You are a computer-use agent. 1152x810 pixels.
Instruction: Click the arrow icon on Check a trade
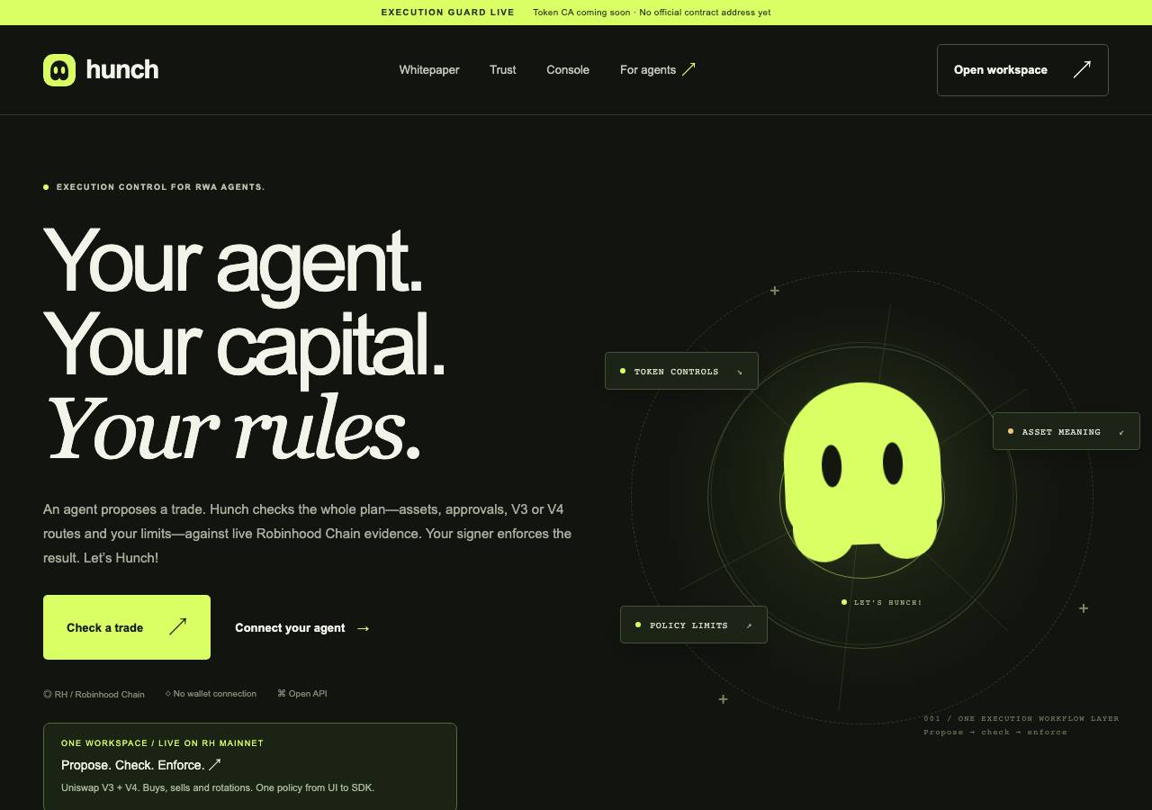(x=177, y=626)
